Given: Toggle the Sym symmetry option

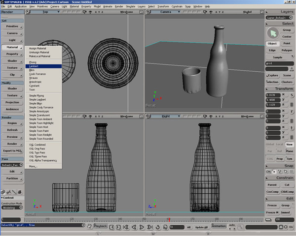Looking at the screenshot, I should (289, 159).
